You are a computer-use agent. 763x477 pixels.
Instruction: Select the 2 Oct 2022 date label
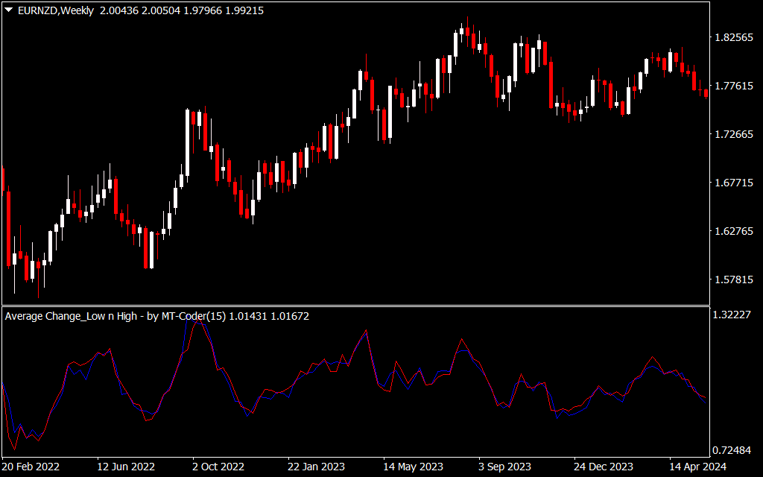click(x=218, y=467)
